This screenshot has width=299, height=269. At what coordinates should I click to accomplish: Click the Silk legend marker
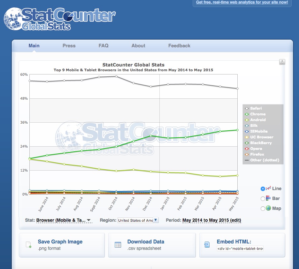[247, 126]
